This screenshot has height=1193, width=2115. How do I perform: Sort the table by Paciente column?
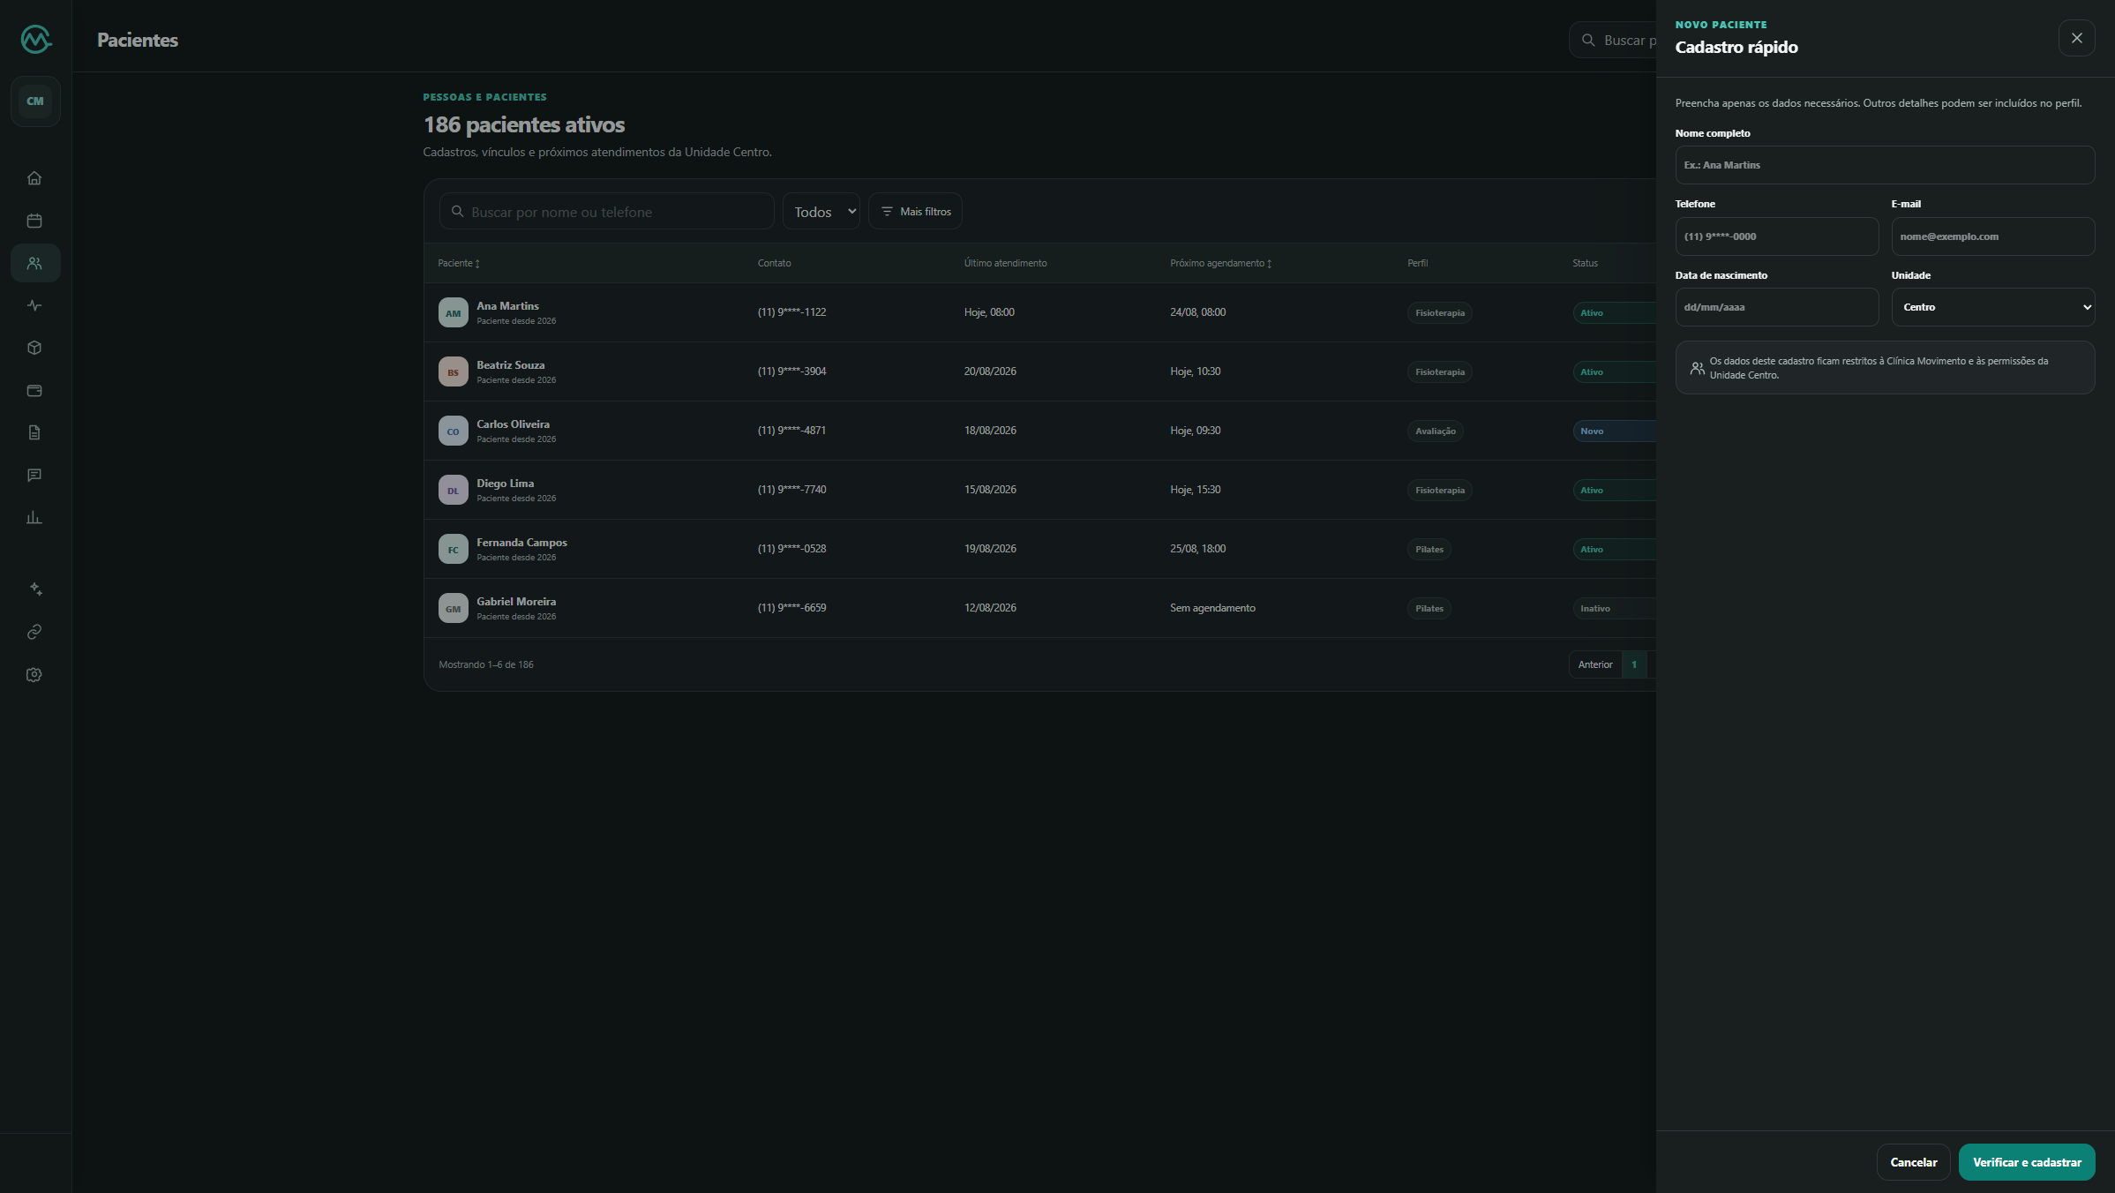coord(459,263)
